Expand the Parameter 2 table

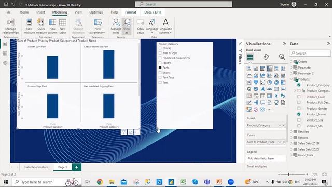coord(292,73)
